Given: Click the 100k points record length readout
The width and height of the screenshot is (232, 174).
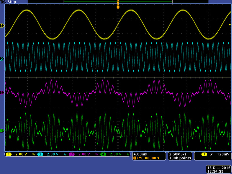Looking at the screenshot, I should coord(180,158).
